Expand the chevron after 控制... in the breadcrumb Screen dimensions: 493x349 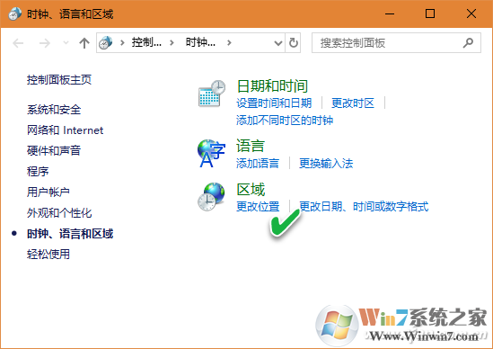point(172,42)
